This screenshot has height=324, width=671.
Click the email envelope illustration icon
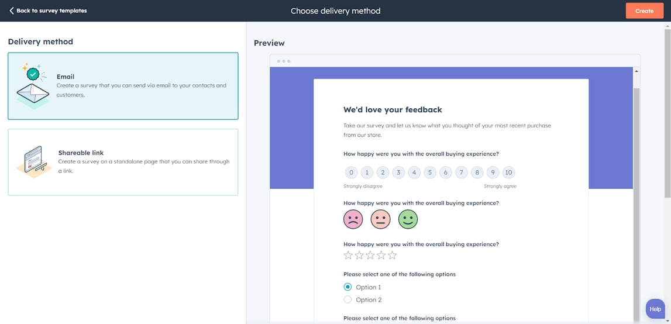click(33, 87)
